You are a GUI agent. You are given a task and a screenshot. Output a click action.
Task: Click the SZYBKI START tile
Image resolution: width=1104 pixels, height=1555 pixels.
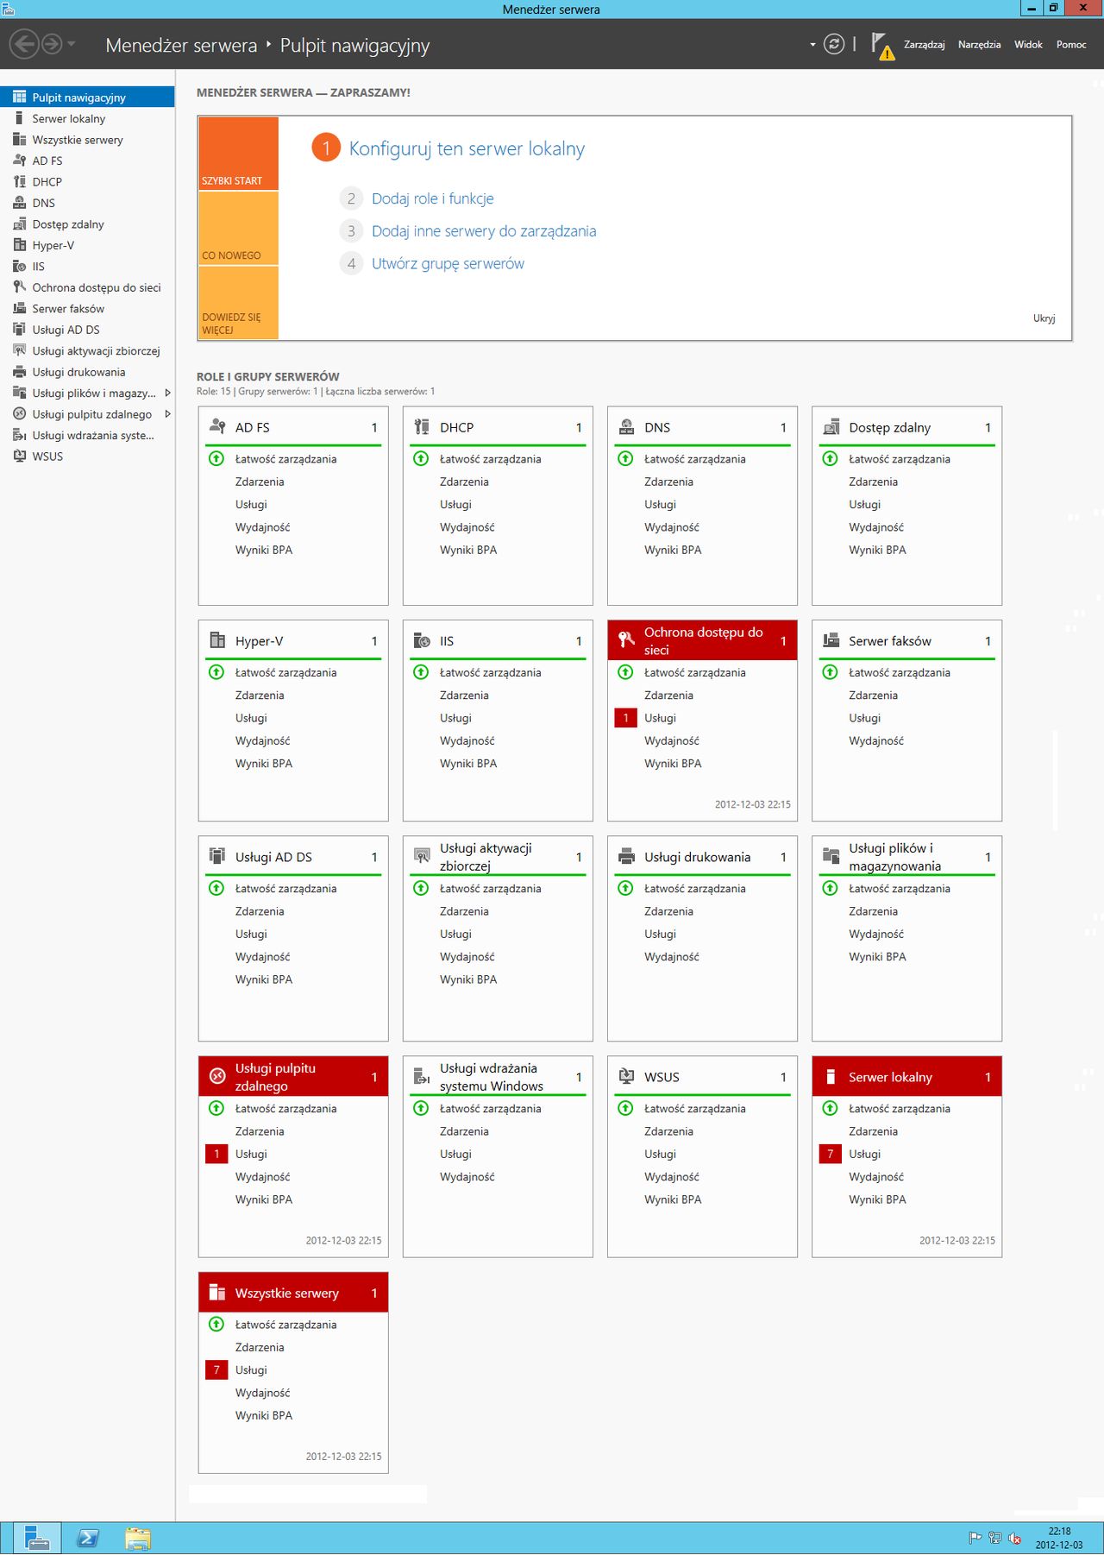click(x=238, y=154)
